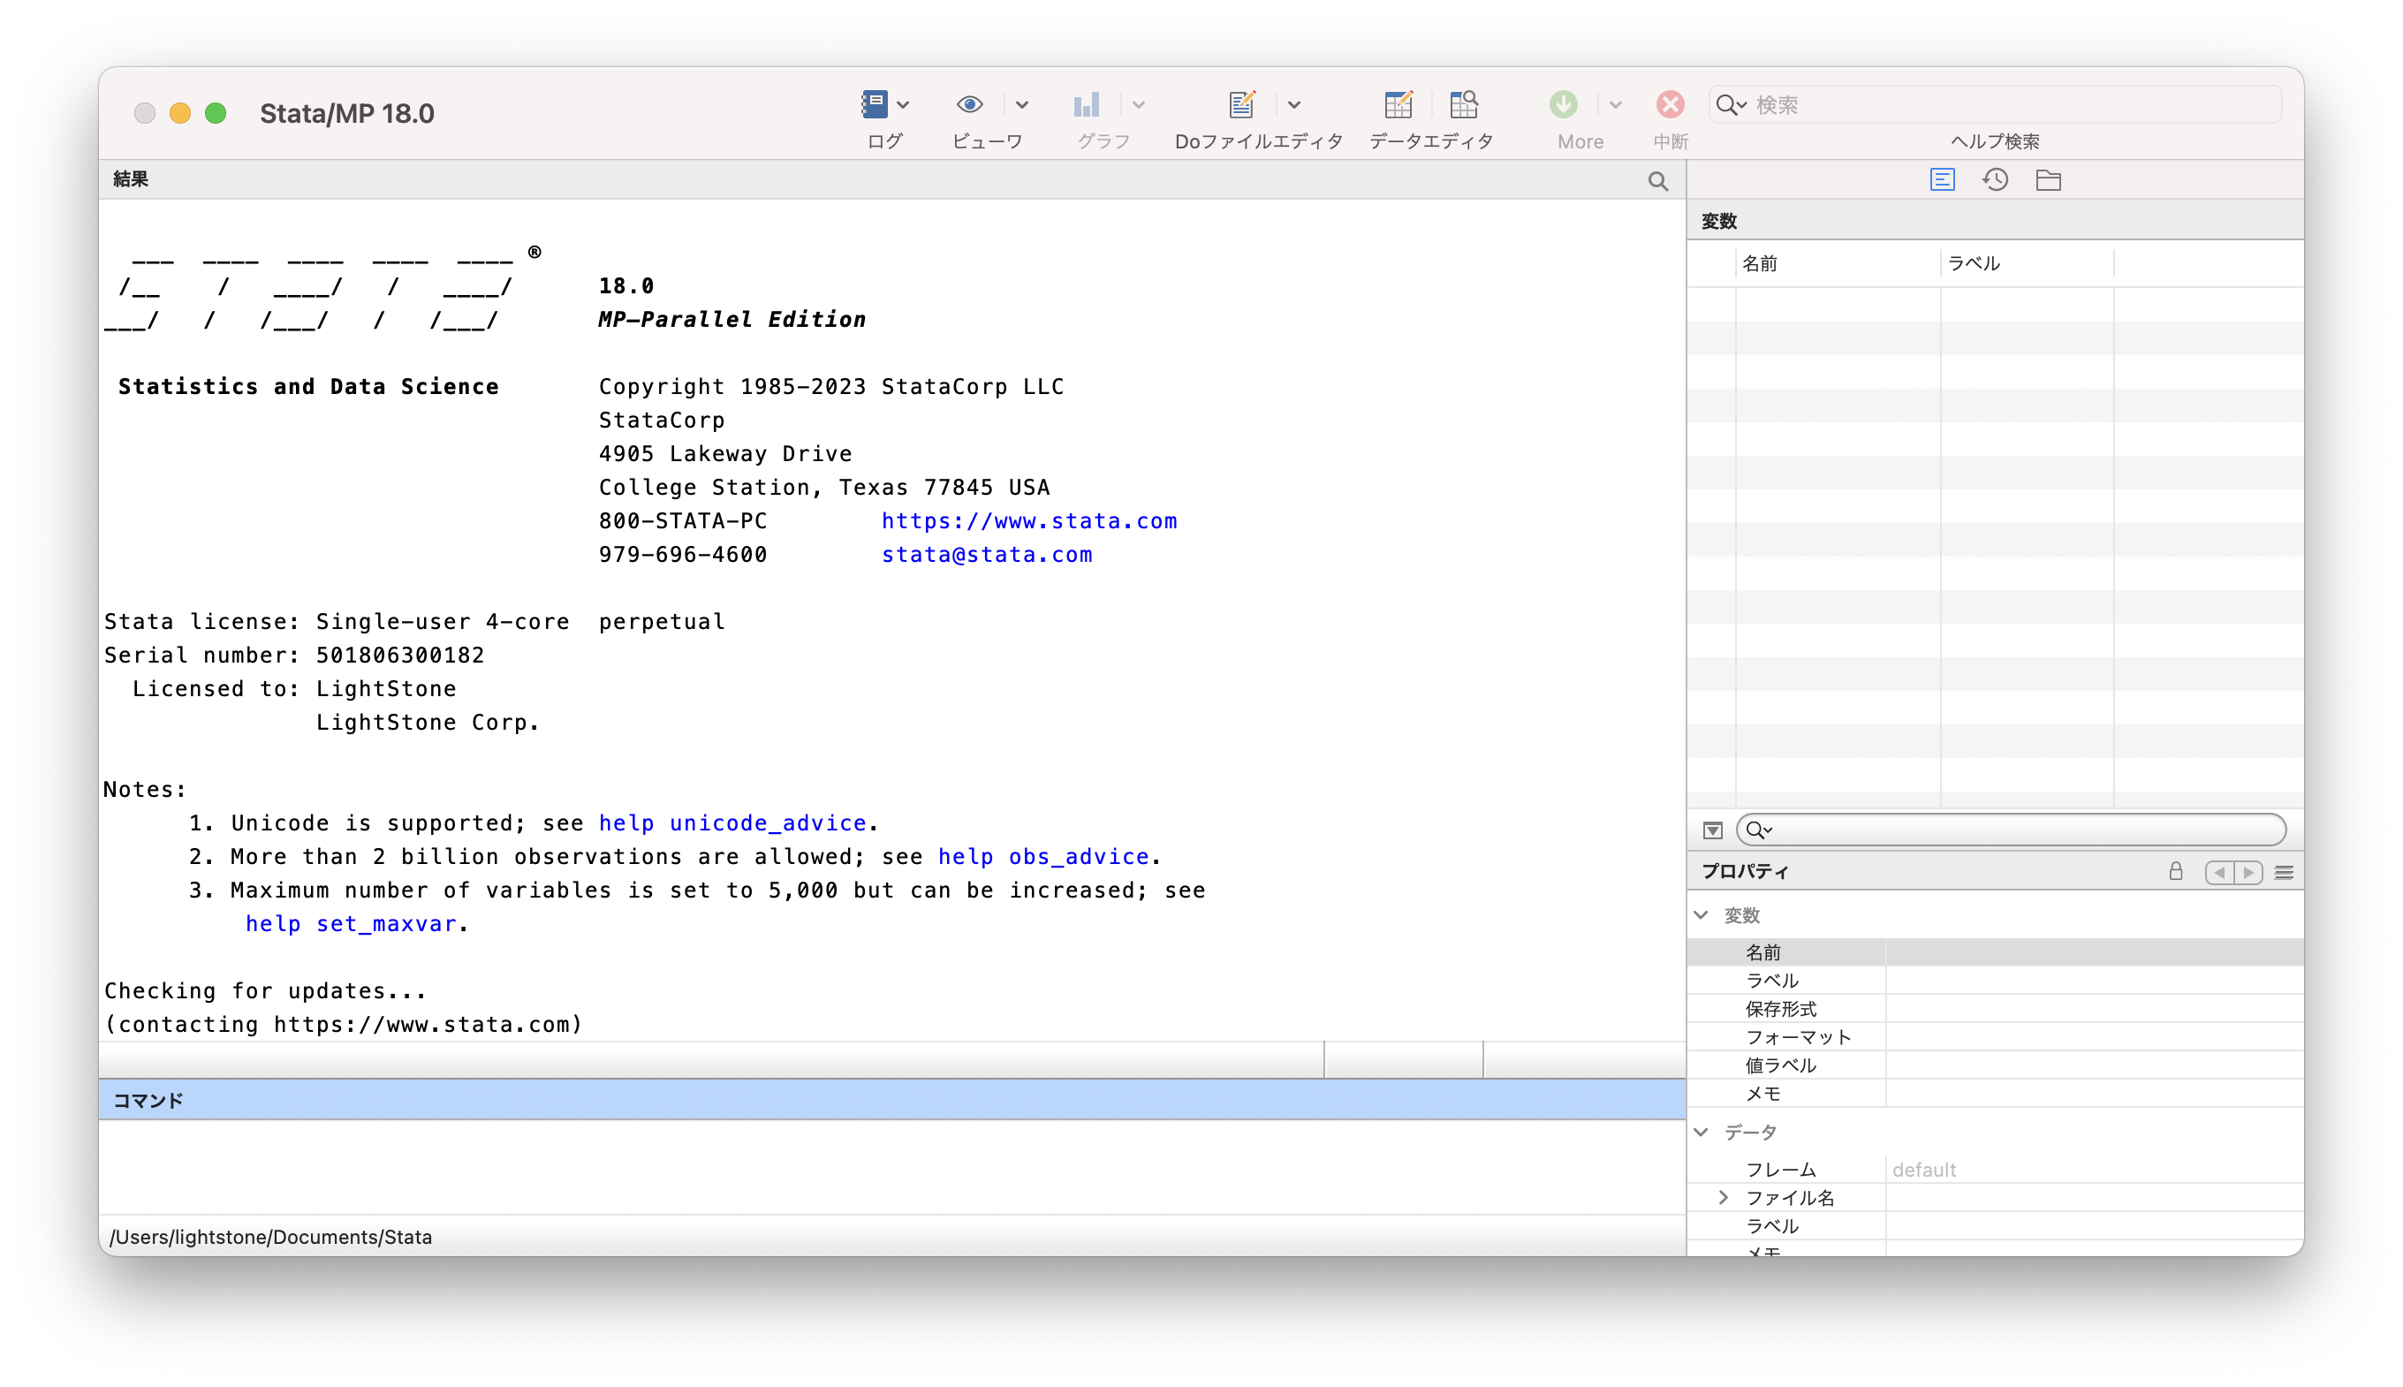Open help obs_advice link
Image resolution: width=2403 pixels, height=1387 pixels.
click(1042, 856)
